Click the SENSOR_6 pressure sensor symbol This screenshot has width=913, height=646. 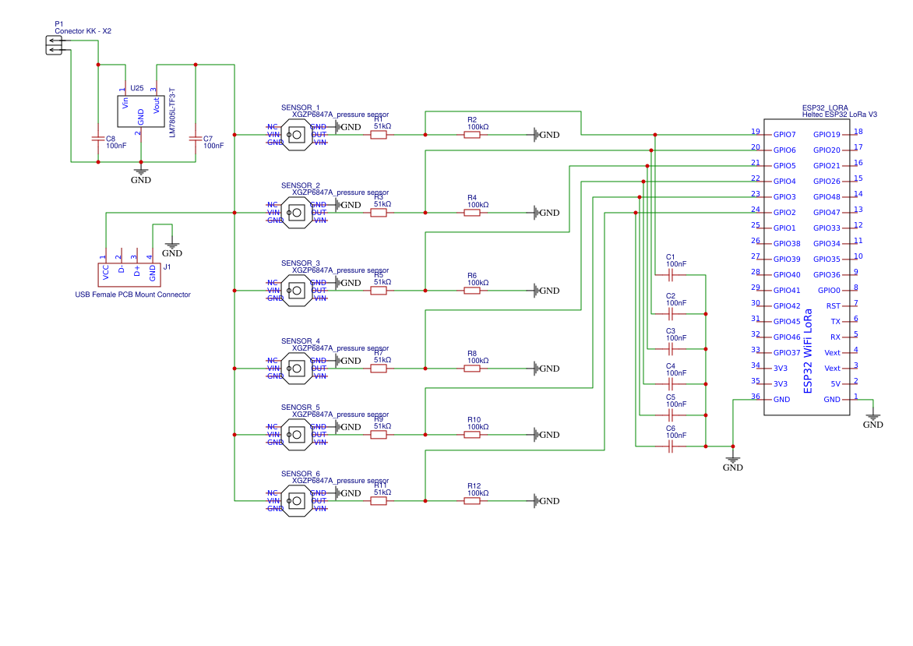point(296,501)
